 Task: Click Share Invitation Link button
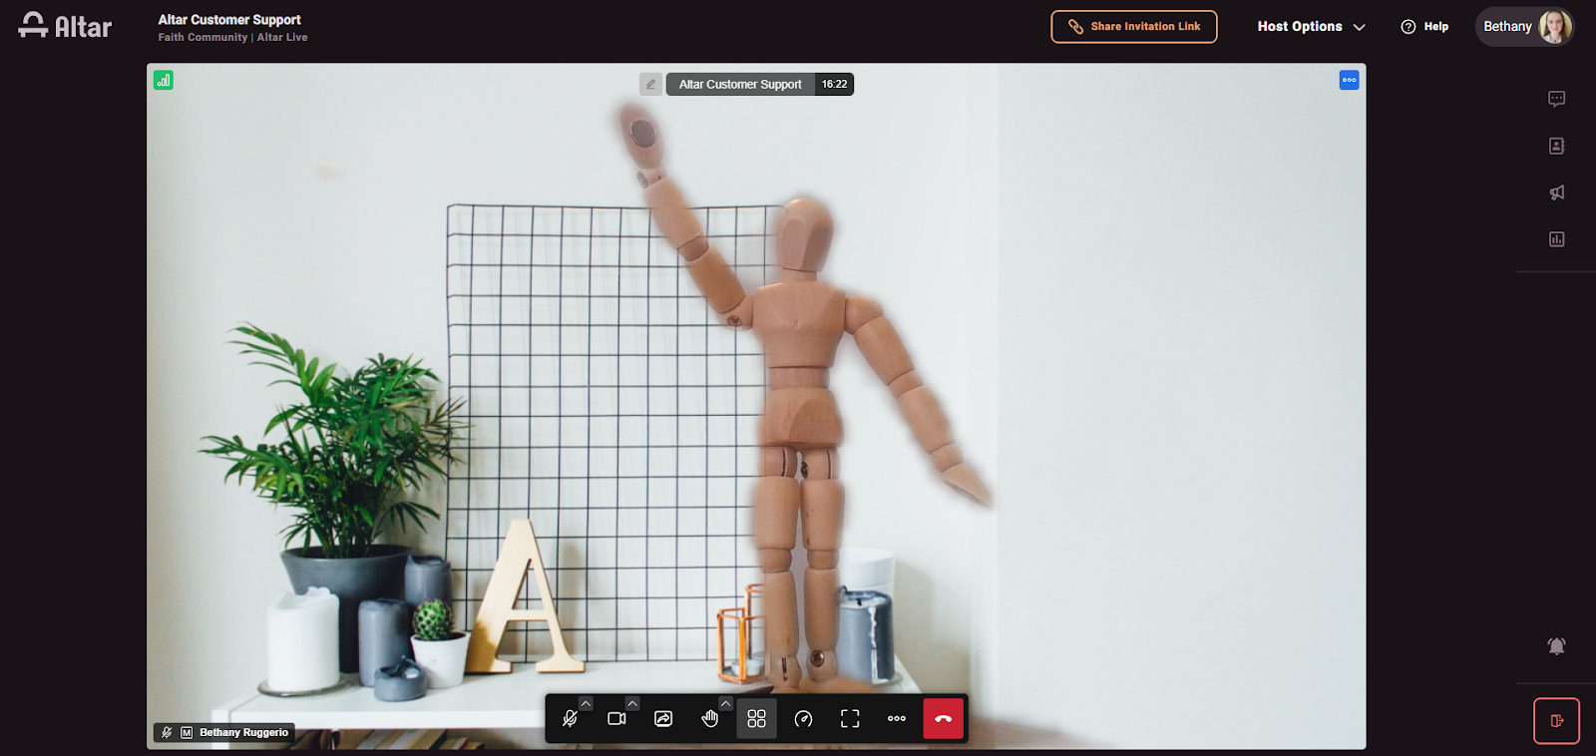pyautogui.click(x=1134, y=27)
